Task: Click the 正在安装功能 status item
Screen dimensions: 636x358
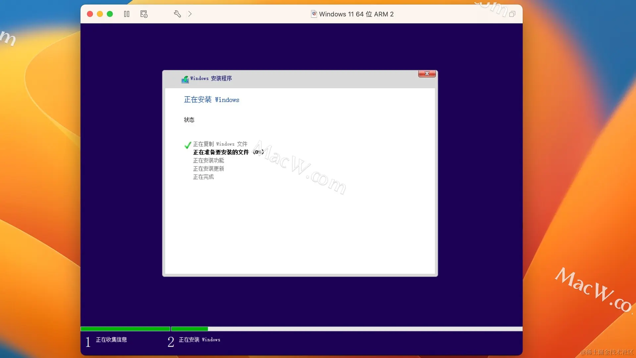Action: pyautogui.click(x=208, y=160)
